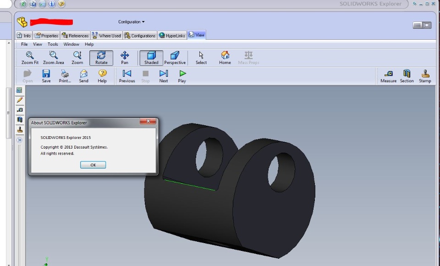Image resolution: width=440 pixels, height=266 pixels.
Task: Select the Zoom Area tool
Action: tap(53, 58)
